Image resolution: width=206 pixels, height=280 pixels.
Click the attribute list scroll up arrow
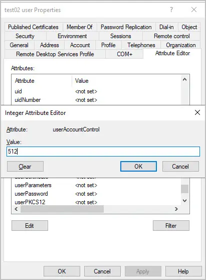185,79
